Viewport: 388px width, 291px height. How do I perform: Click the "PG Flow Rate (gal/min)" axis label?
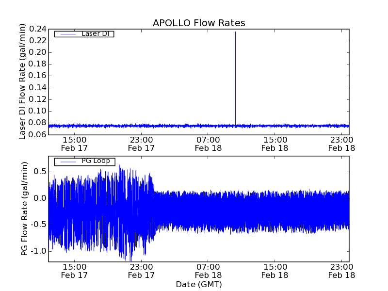click(x=24, y=209)
